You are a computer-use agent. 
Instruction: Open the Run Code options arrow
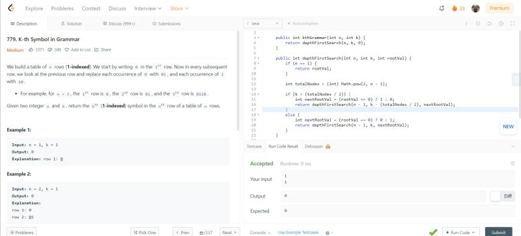click(473, 233)
